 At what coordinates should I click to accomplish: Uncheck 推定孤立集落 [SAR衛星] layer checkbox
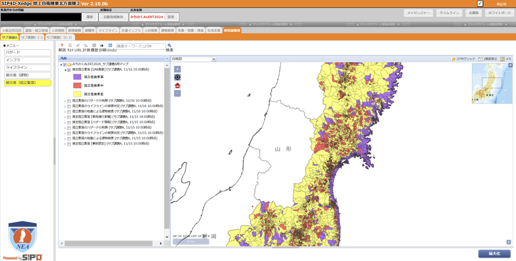69,70
